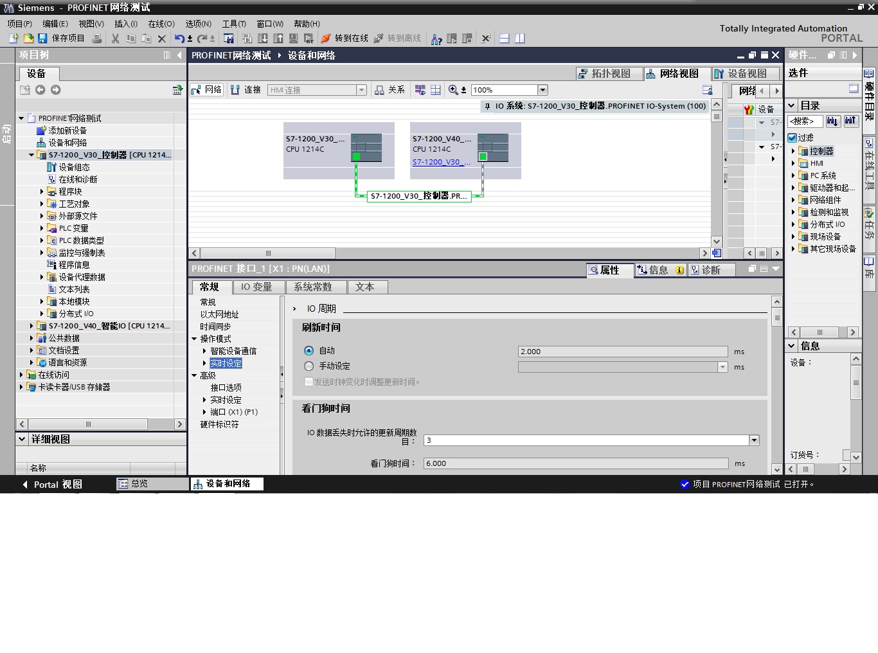The width and height of the screenshot is (878, 653).
Task: Toggle the 过滤 filter checkbox in catalog
Action: tap(793, 138)
